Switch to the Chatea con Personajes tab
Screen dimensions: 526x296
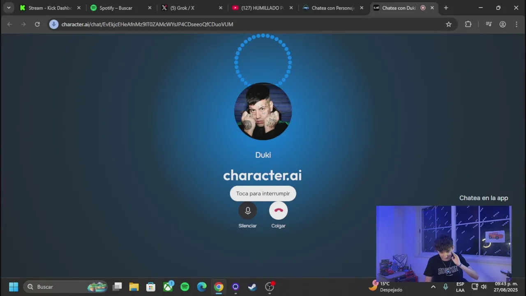point(333,8)
